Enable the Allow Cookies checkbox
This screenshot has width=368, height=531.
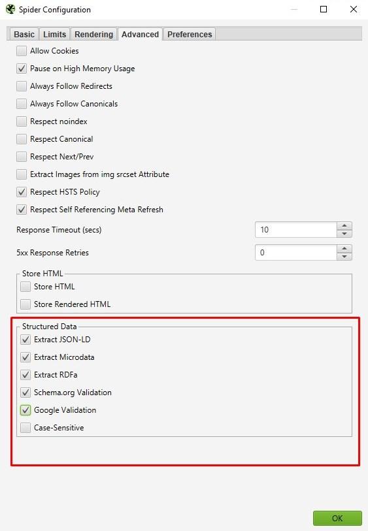click(22, 51)
